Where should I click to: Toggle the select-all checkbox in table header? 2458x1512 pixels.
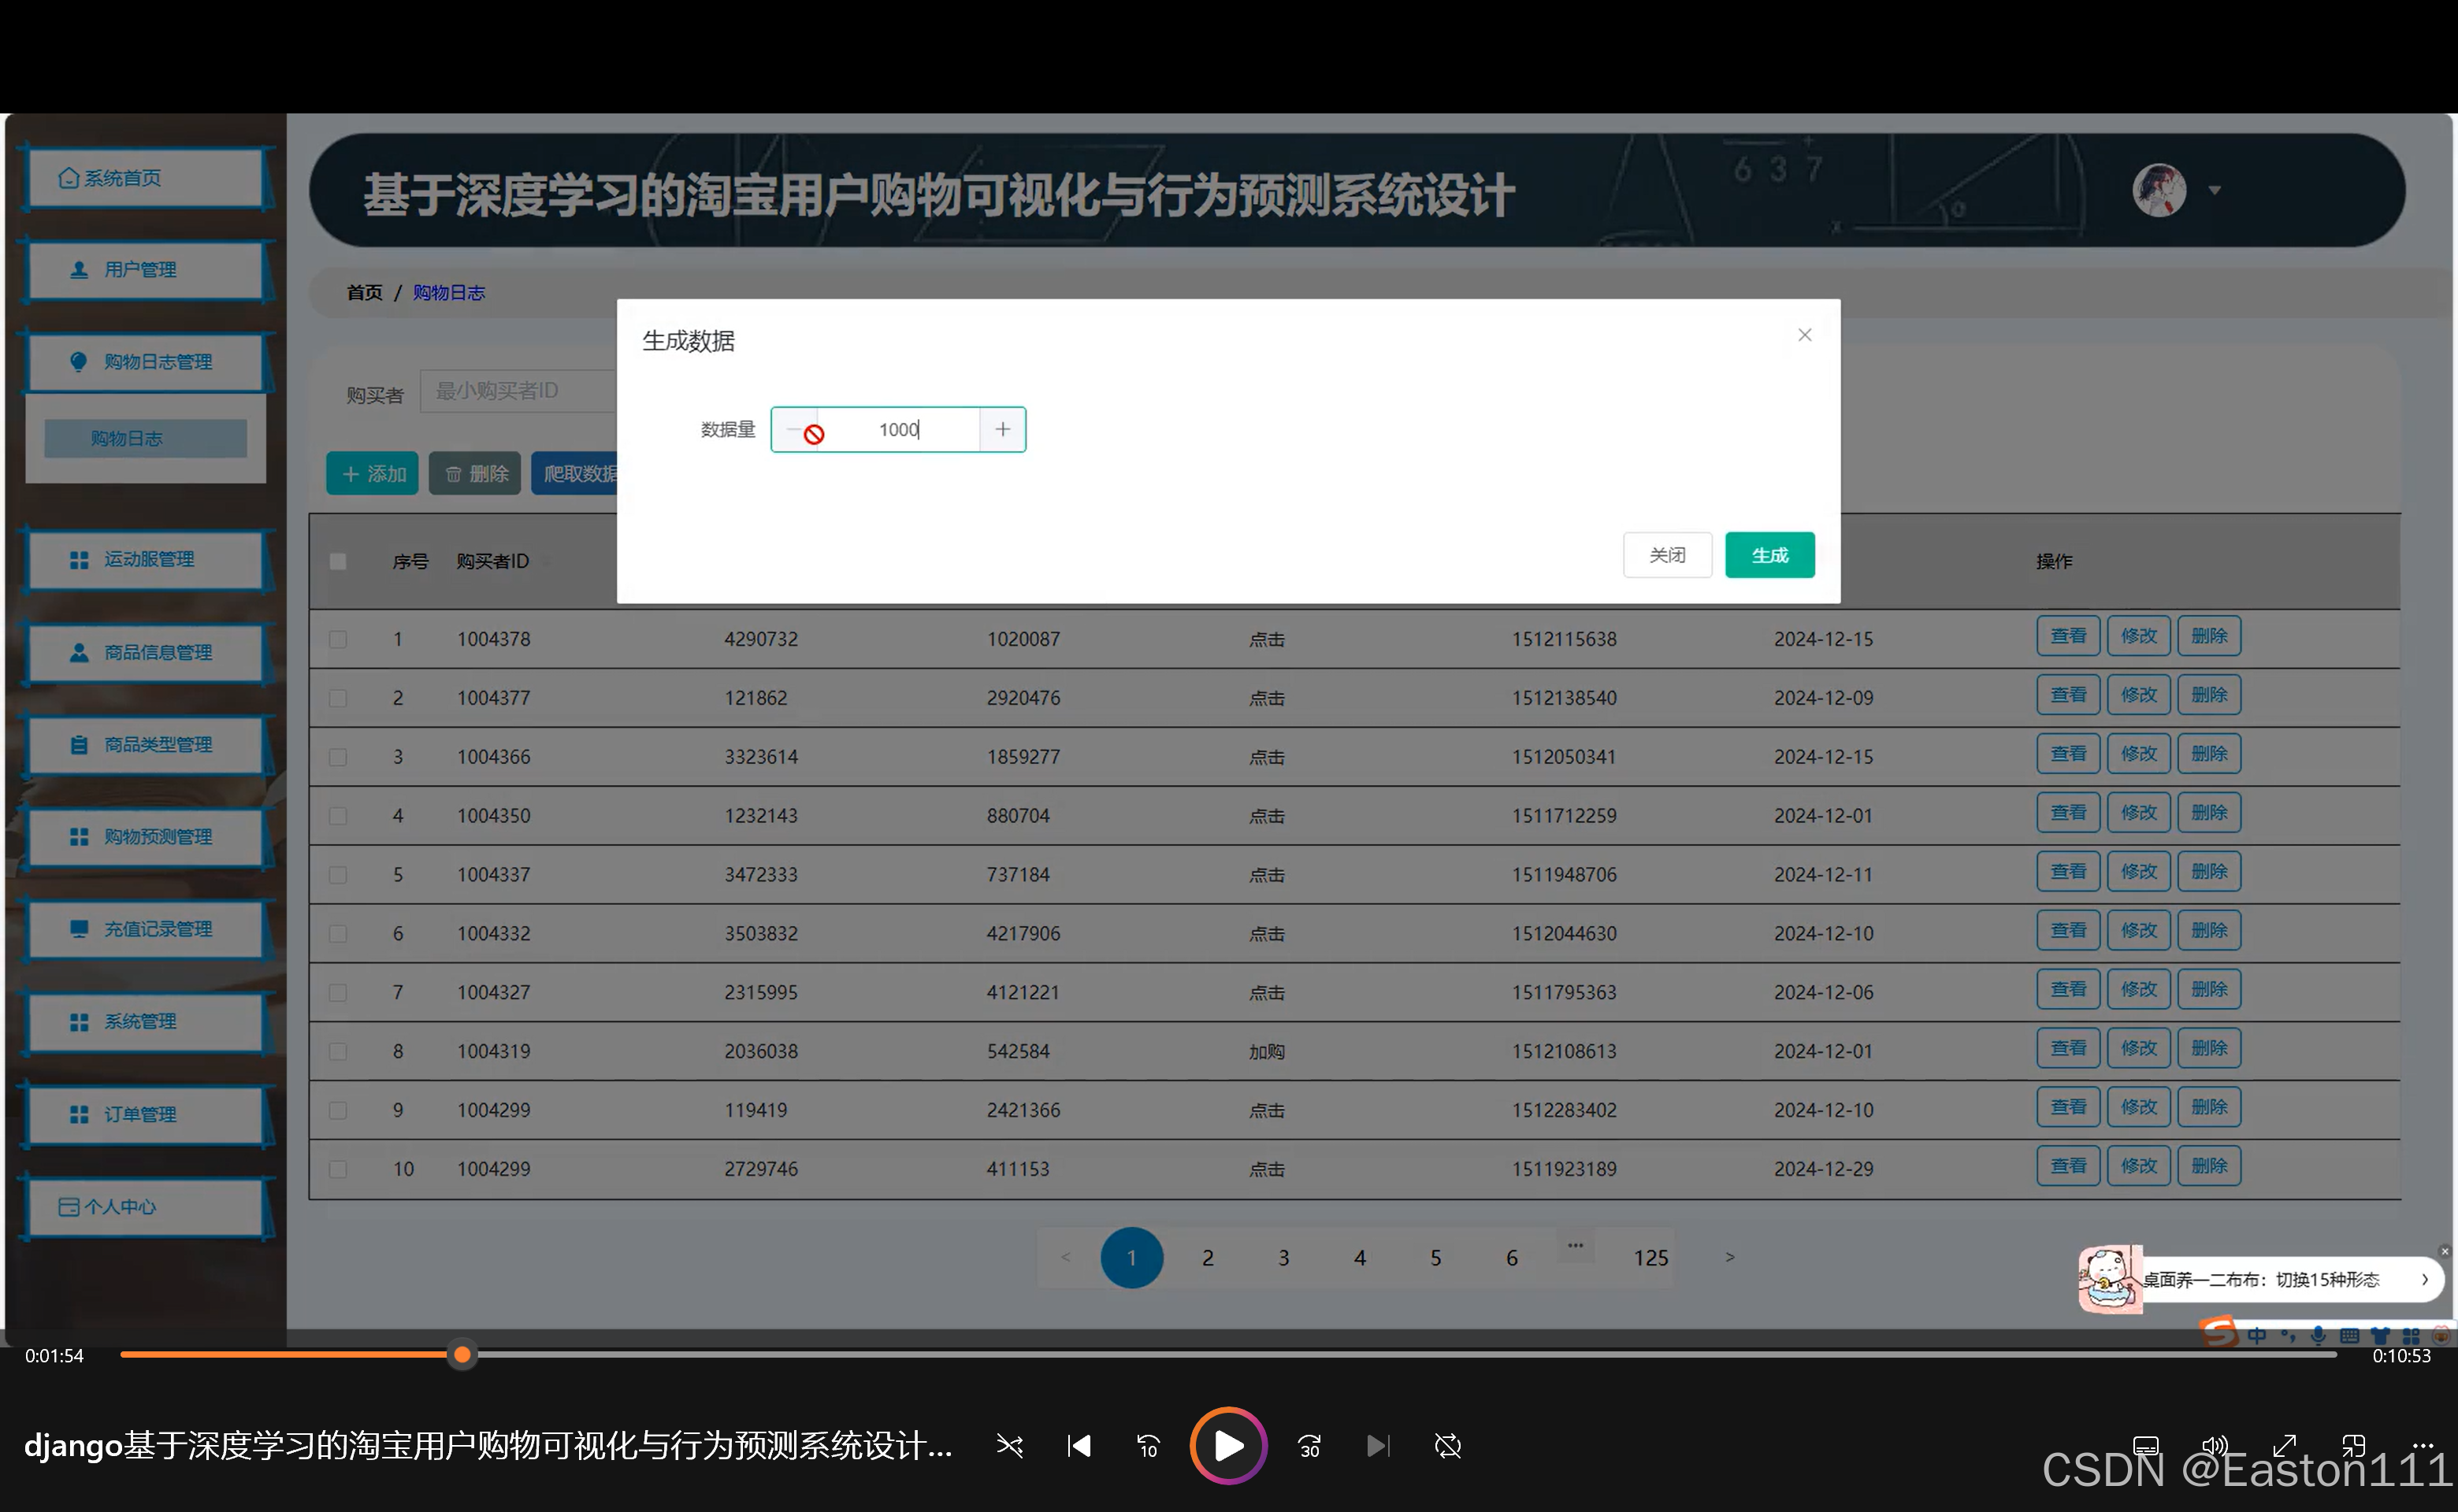(338, 561)
